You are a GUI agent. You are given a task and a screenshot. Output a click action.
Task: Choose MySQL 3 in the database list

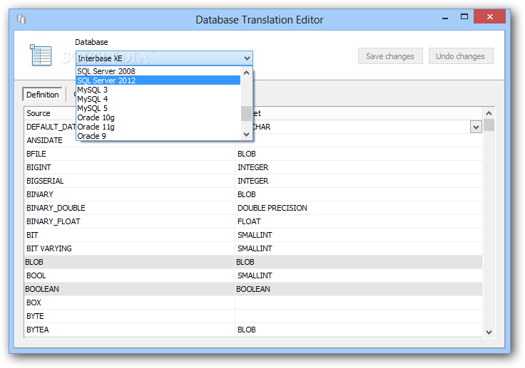click(158, 90)
